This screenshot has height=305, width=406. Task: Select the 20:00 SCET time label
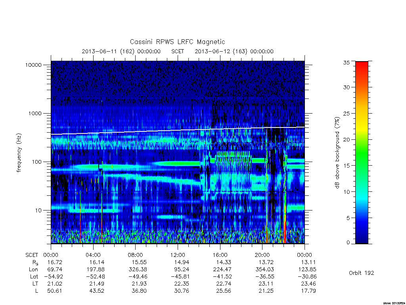pyautogui.click(x=262, y=255)
